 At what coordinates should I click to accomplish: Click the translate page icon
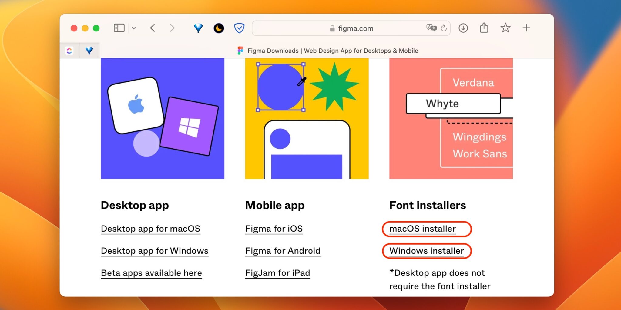[x=431, y=28]
